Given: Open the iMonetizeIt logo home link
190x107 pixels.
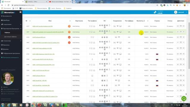Looking at the screenshot, I should (8, 12).
